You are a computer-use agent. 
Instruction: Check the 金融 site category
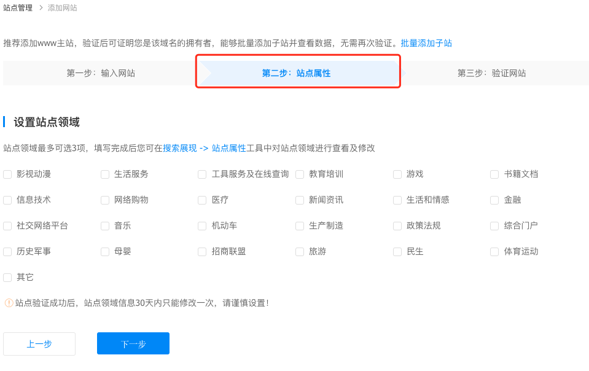point(494,200)
